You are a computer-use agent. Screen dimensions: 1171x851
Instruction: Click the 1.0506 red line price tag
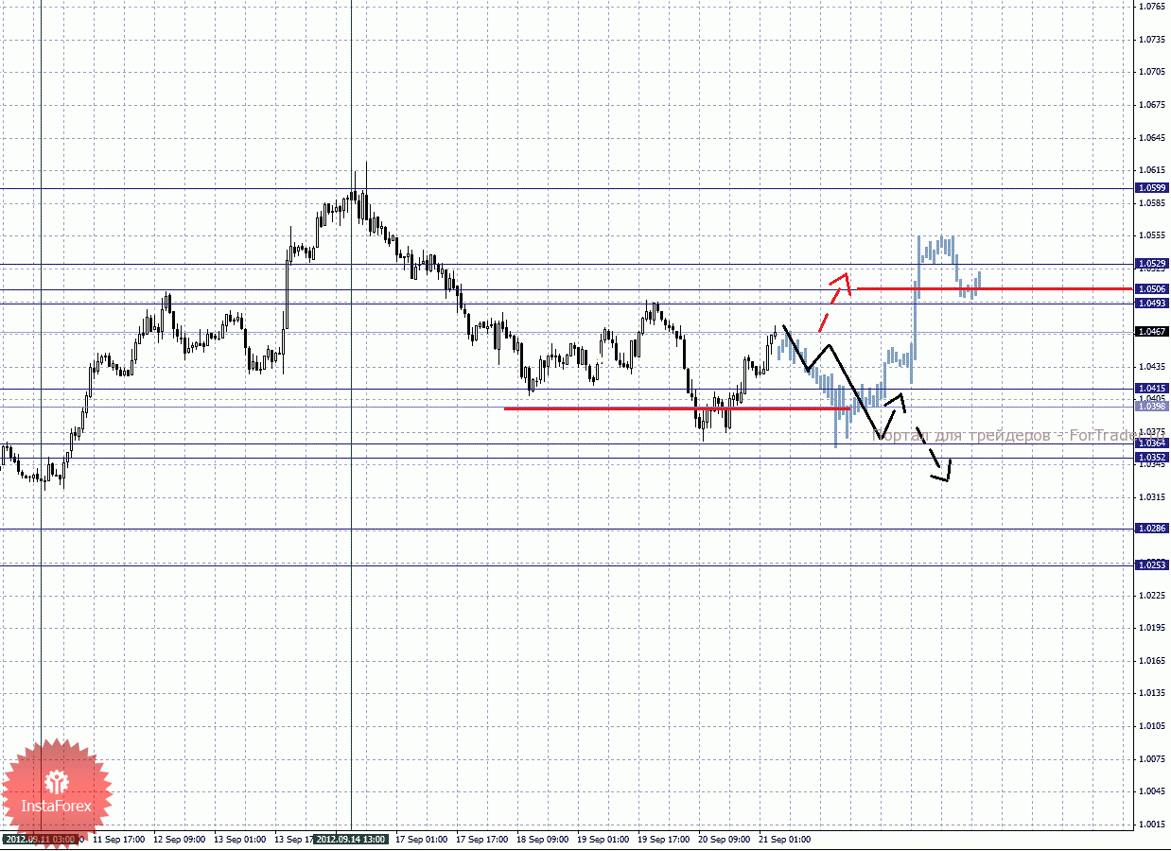1151,288
